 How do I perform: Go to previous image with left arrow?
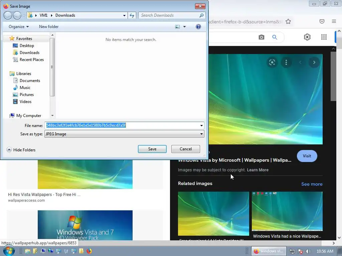tap(300, 62)
